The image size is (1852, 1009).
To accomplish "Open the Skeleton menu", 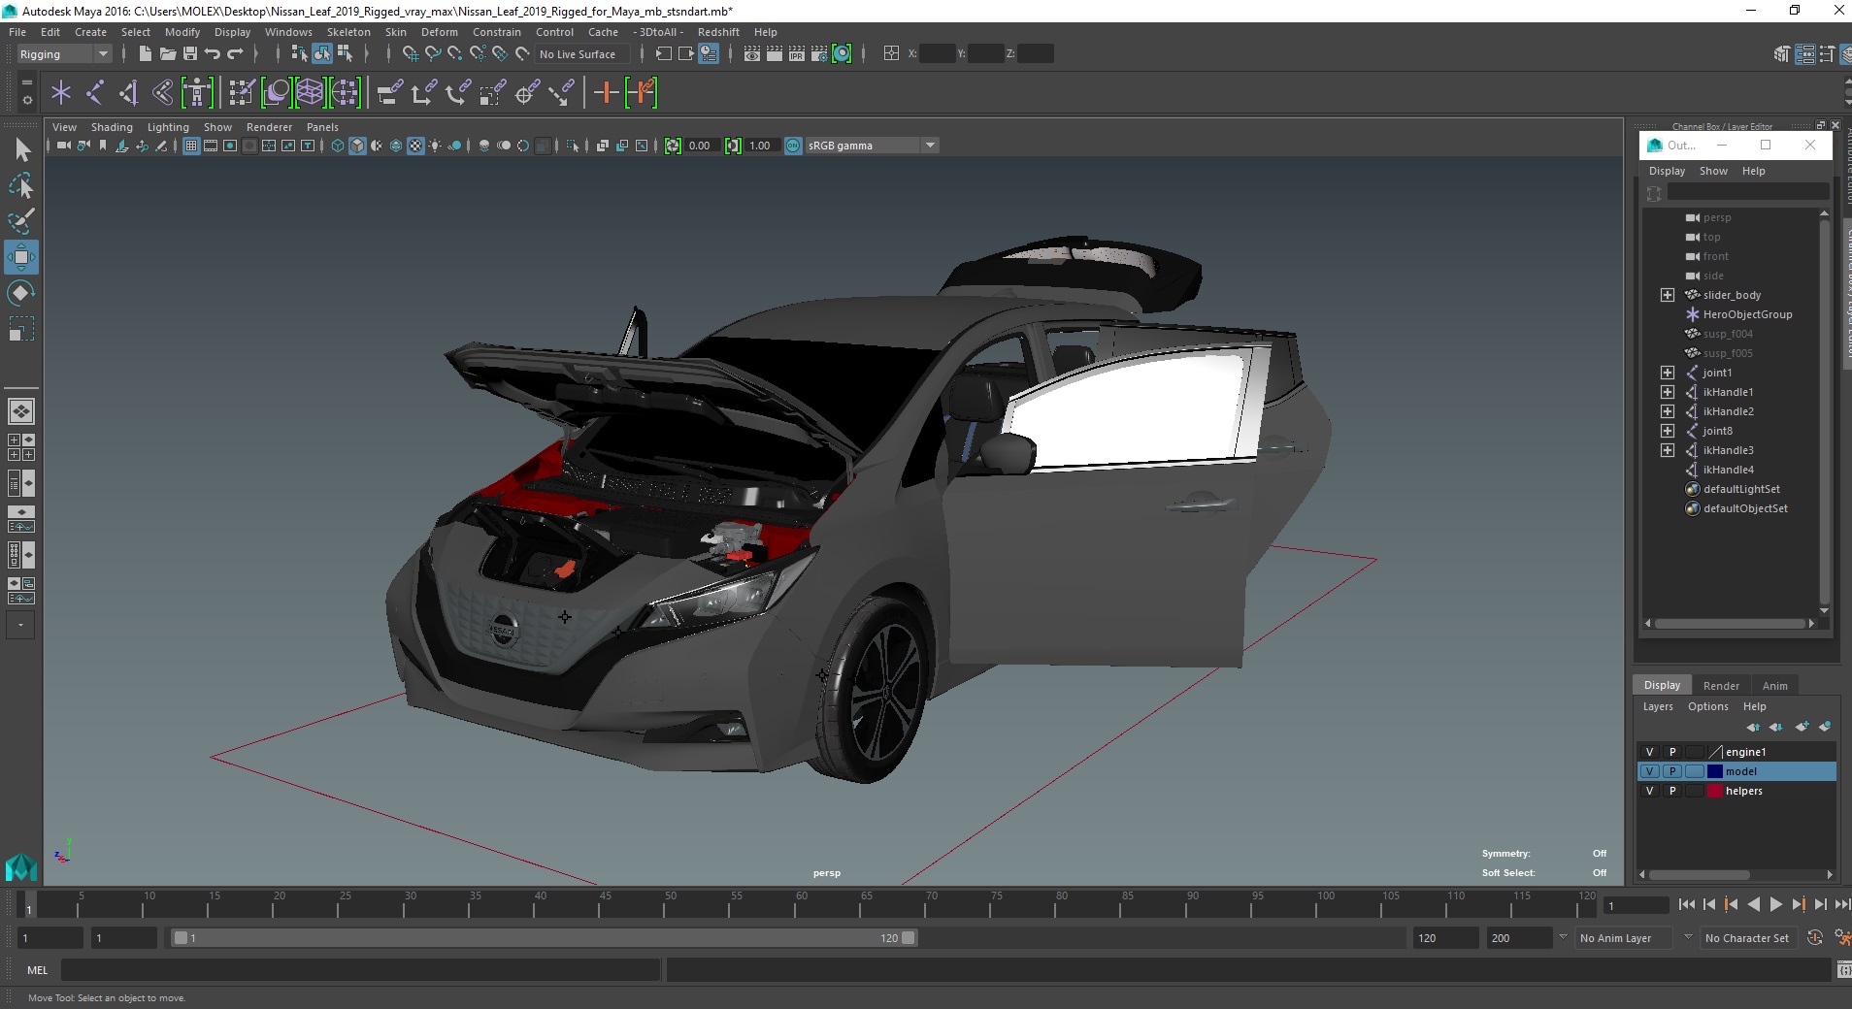I will pyautogui.click(x=348, y=32).
